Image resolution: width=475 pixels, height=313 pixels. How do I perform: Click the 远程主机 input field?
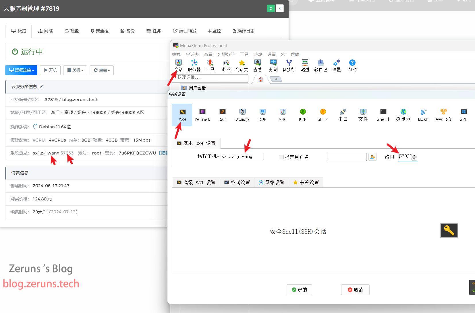point(242,156)
